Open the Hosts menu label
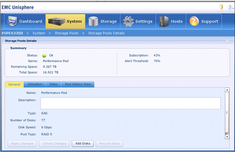 click(x=177, y=22)
